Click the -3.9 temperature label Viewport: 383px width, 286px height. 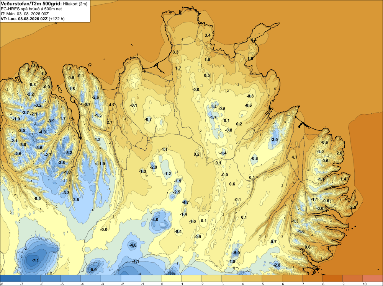51,121
